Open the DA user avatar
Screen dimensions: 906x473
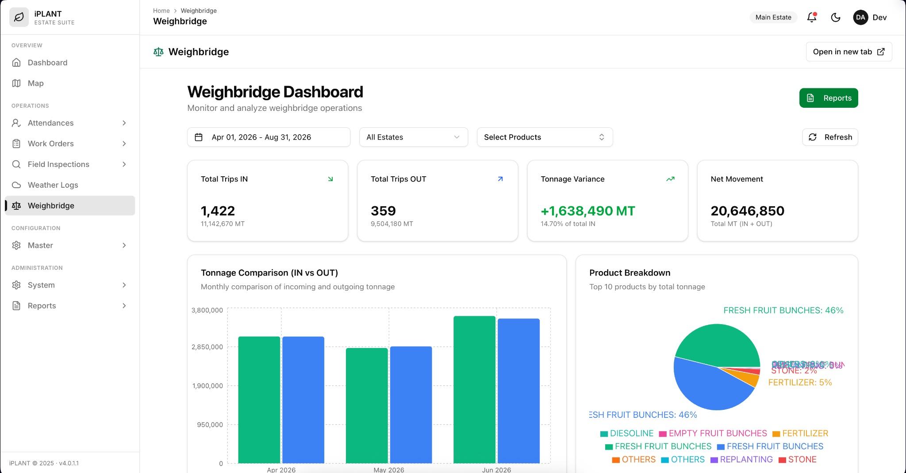pos(860,17)
